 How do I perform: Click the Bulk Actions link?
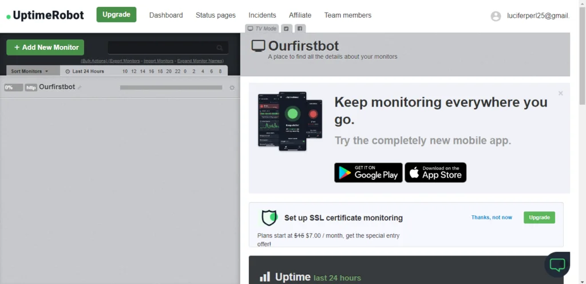pos(94,61)
